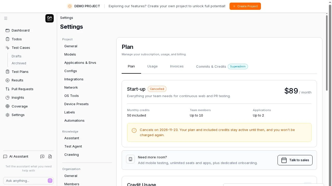Click the Settings gear icon in the sidebar

8,115
